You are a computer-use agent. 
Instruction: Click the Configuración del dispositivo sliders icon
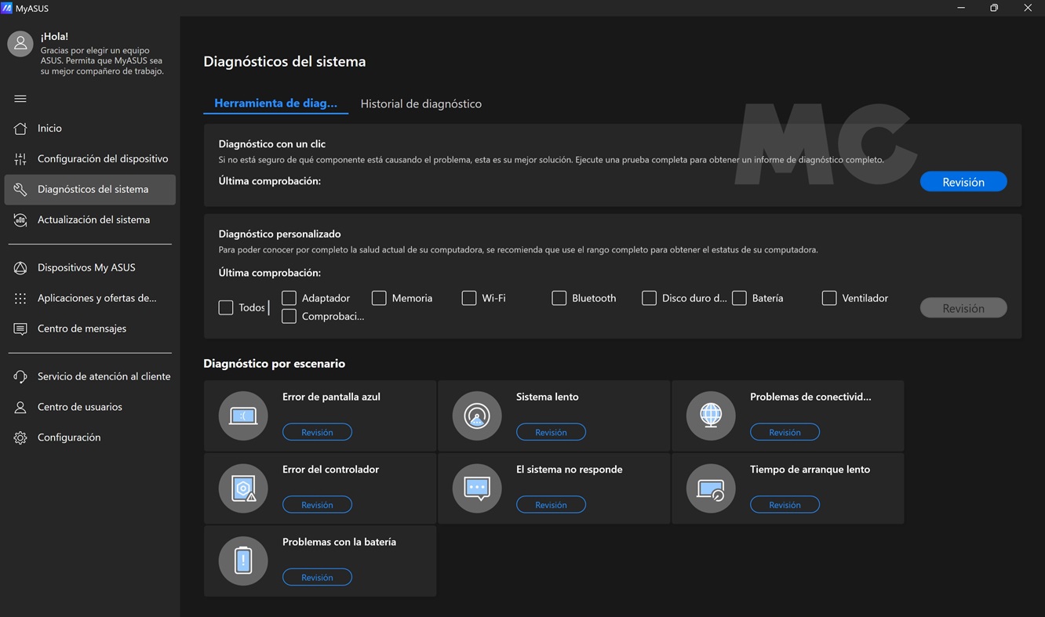(20, 159)
